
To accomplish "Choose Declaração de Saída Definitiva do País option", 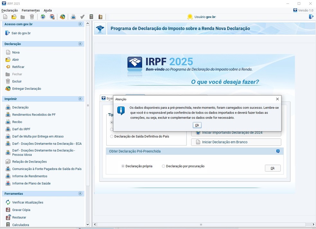I will (x=112, y=136).
